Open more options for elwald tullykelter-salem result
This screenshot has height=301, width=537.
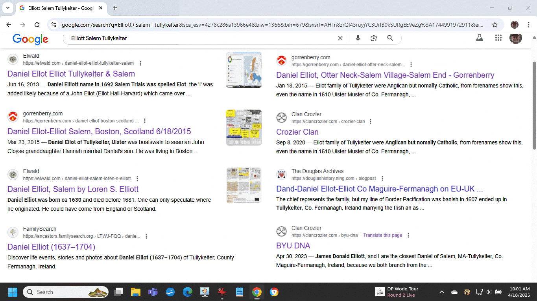click(x=140, y=63)
